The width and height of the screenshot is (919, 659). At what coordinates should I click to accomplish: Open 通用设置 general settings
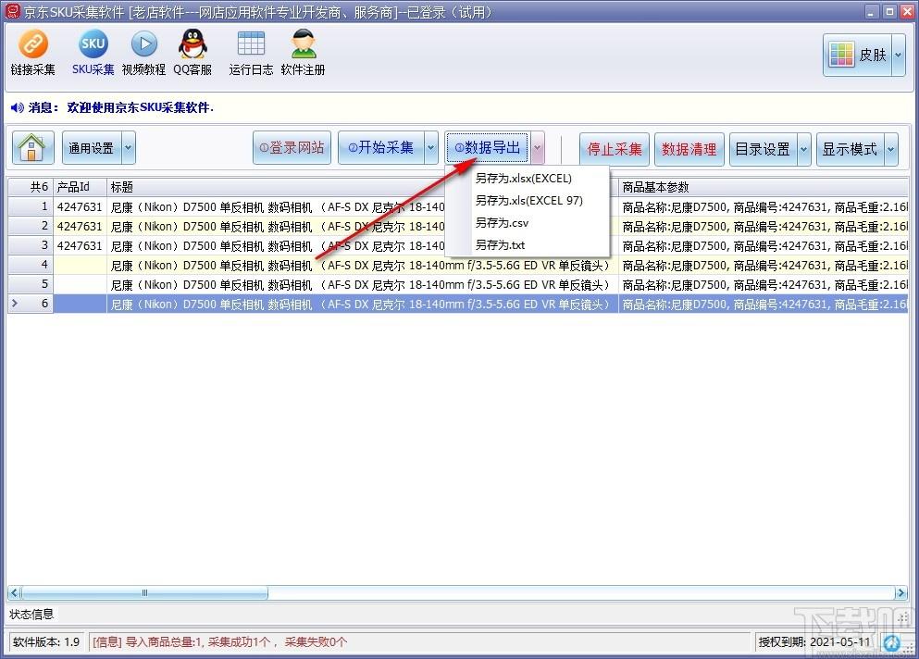tap(92, 148)
